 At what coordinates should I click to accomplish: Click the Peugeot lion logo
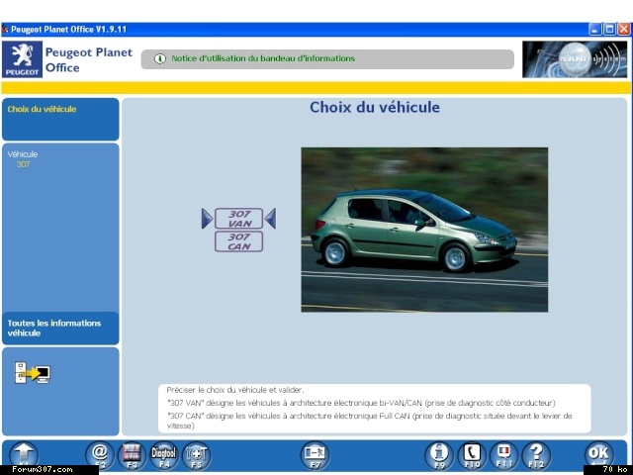tap(22, 59)
